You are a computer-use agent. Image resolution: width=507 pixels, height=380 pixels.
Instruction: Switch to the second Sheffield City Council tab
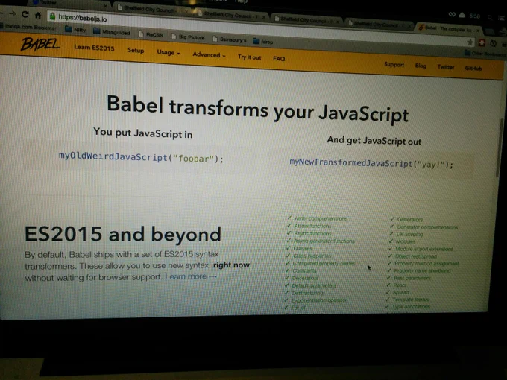click(x=231, y=15)
